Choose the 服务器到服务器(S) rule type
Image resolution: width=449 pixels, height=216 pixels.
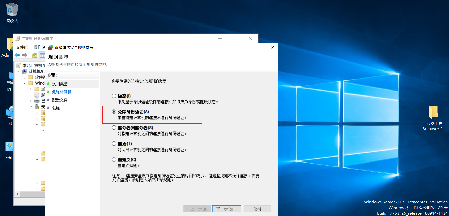[114, 128]
